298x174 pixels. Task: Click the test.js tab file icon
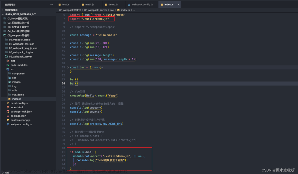point(60,4)
